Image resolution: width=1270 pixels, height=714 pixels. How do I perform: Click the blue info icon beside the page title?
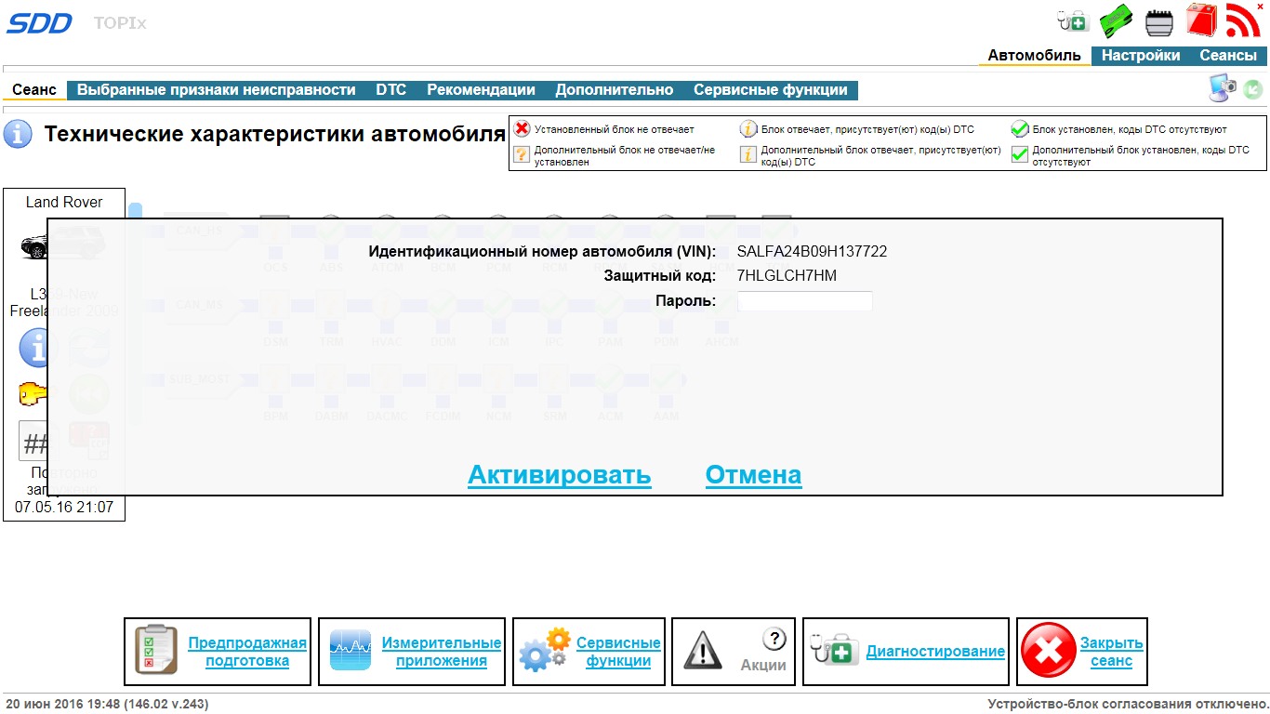[x=18, y=134]
